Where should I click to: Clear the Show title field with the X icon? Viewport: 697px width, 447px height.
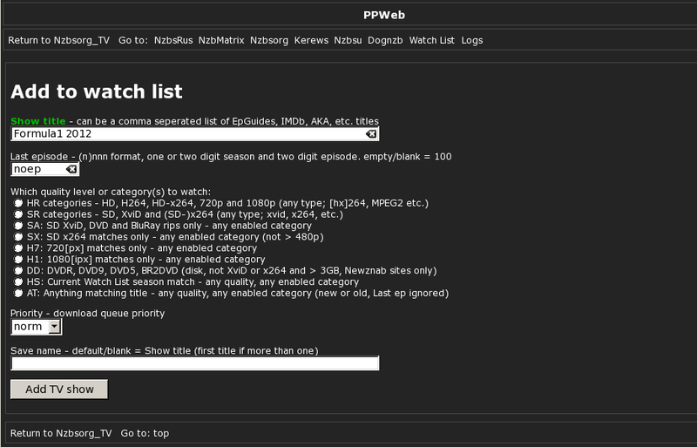pyautogui.click(x=371, y=134)
